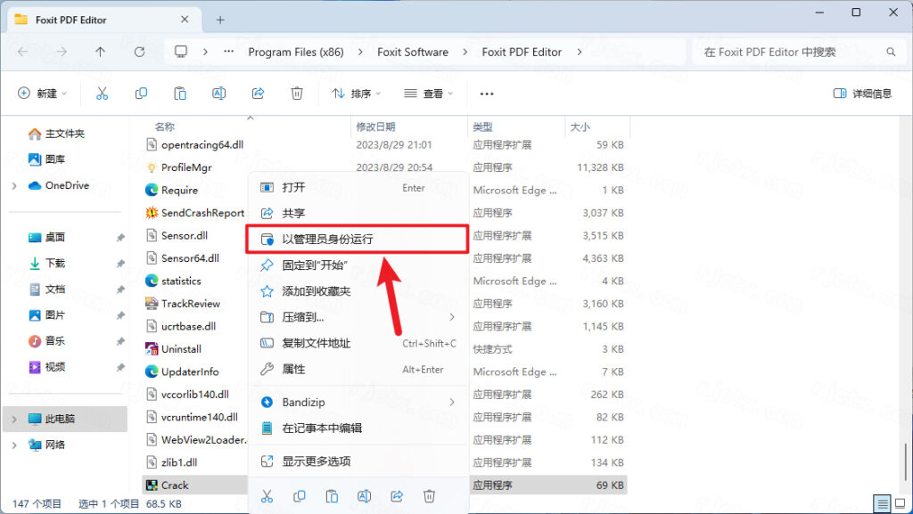The height and width of the screenshot is (514, 913).
Task: Click the search magnifier icon
Action: point(891,52)
